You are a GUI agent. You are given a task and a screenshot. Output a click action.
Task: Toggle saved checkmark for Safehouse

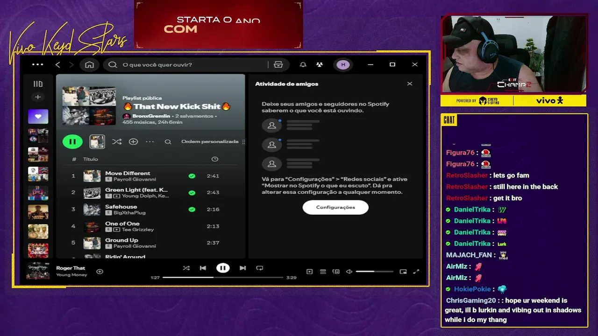[192, 209]
